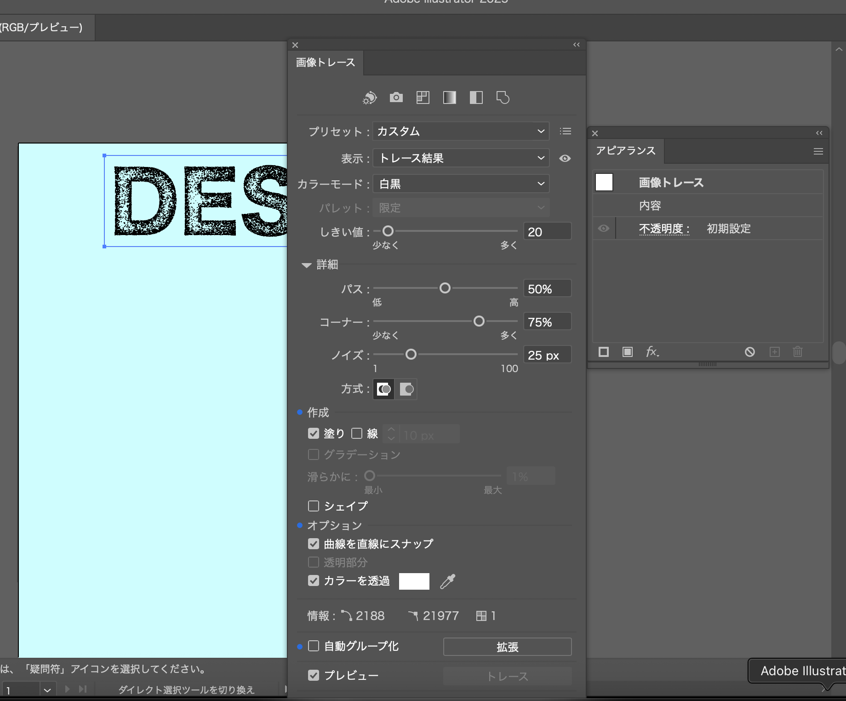Click the Auto-Color preset icon
Screen dimensions: 846x701
click(x=370, y=98)
